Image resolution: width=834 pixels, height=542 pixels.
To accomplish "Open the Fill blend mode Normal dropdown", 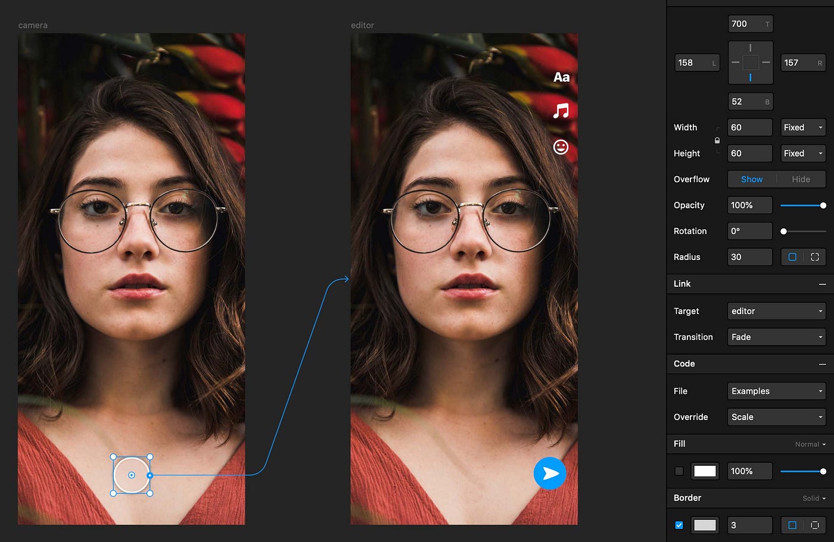I will pos(810,444).
